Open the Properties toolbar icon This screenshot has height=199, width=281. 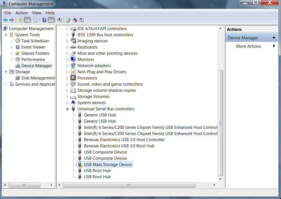point(36,20)
